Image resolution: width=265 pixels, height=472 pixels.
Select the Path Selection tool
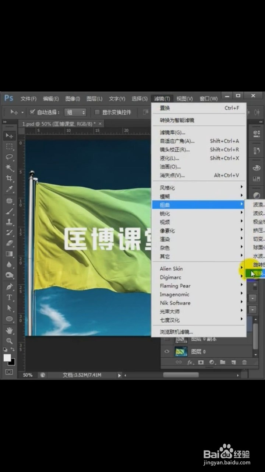click(10, 308)
